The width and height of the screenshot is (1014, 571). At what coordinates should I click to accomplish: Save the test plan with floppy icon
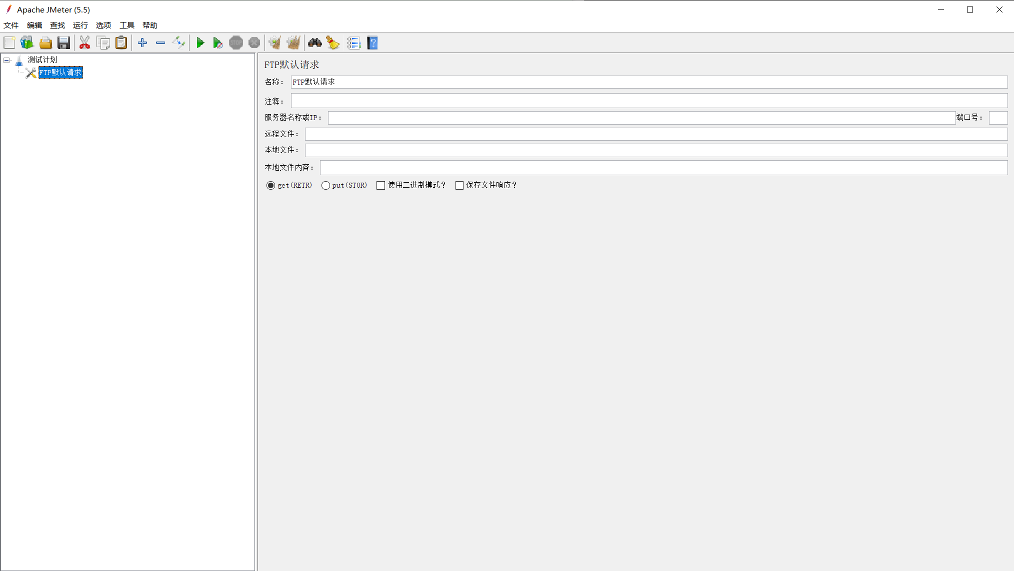point(63,43)
